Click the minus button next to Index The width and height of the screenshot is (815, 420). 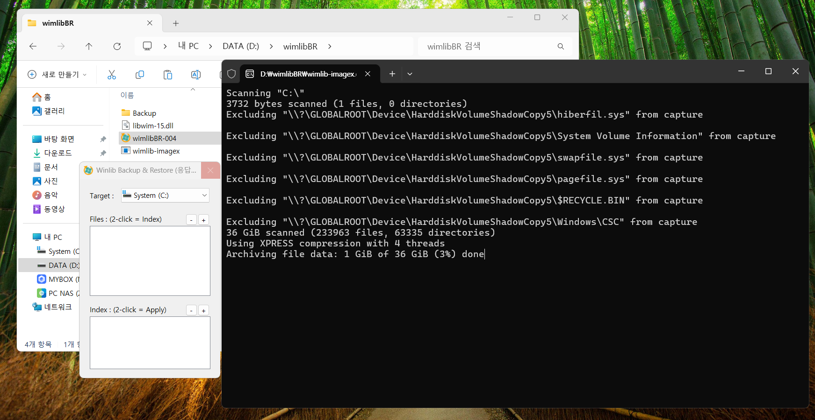click(x=191, y=310)
